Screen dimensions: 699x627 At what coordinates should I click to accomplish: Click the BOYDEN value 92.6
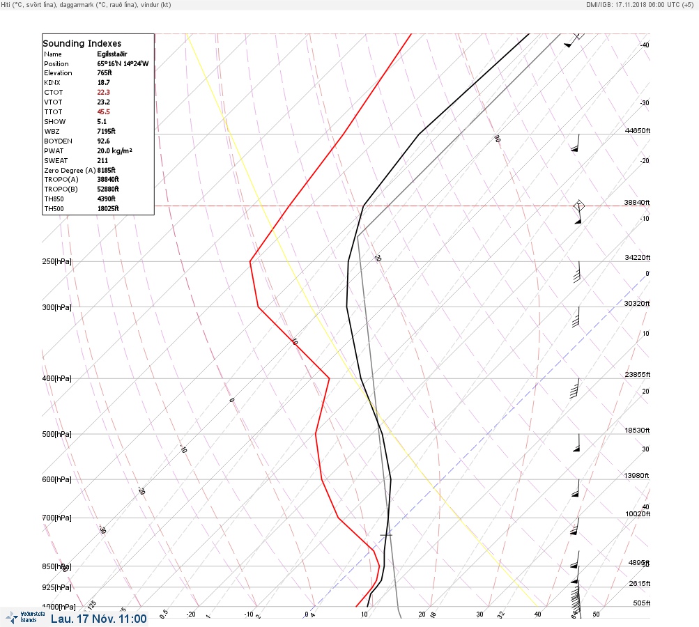(103, 141)
